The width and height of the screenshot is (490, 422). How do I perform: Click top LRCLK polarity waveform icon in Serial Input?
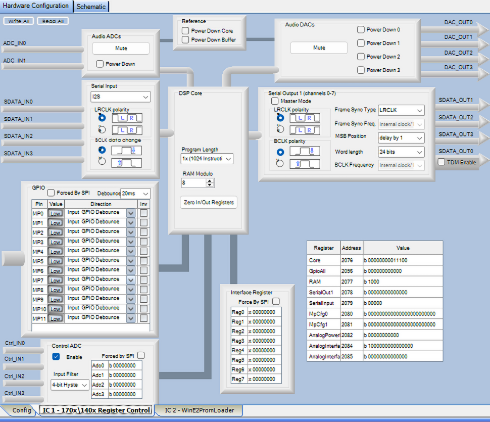tap(127, 118)
